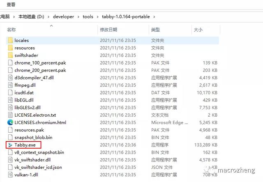This screenshot has width=263, height=182.
Task: Select the locales folder icon
Action: [x=10, y=40]
